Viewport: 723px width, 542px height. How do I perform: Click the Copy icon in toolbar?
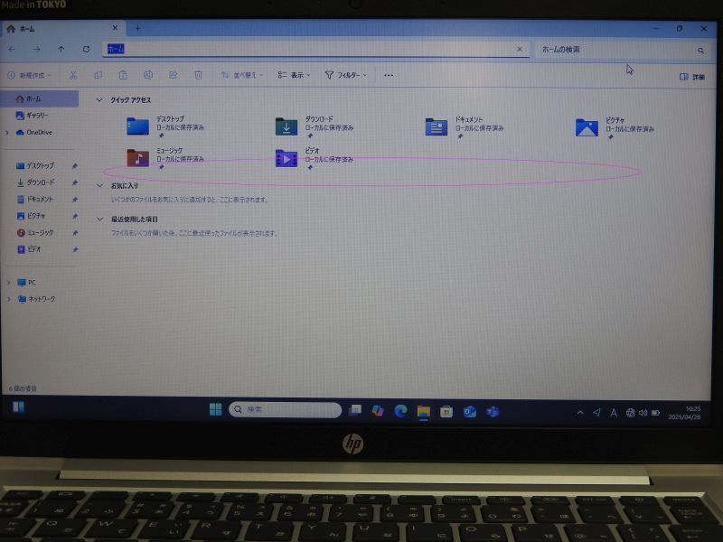tap(99, 75)
